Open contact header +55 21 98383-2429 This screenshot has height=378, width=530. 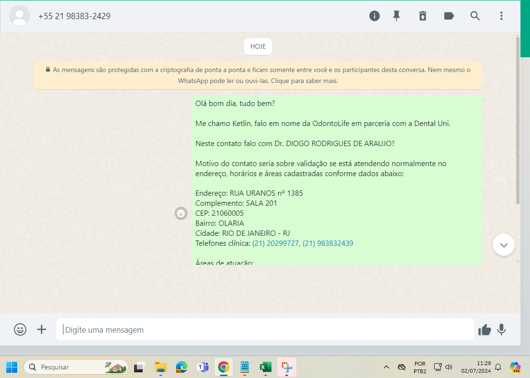point(74,16)
